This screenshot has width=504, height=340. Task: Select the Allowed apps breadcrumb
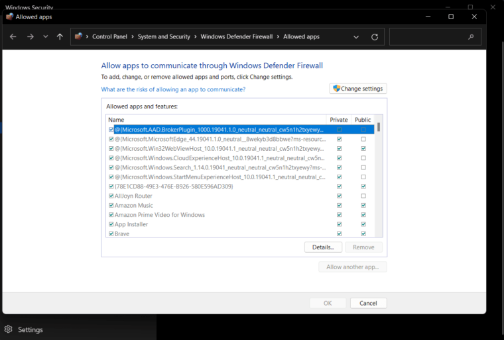tap(301, 36)
